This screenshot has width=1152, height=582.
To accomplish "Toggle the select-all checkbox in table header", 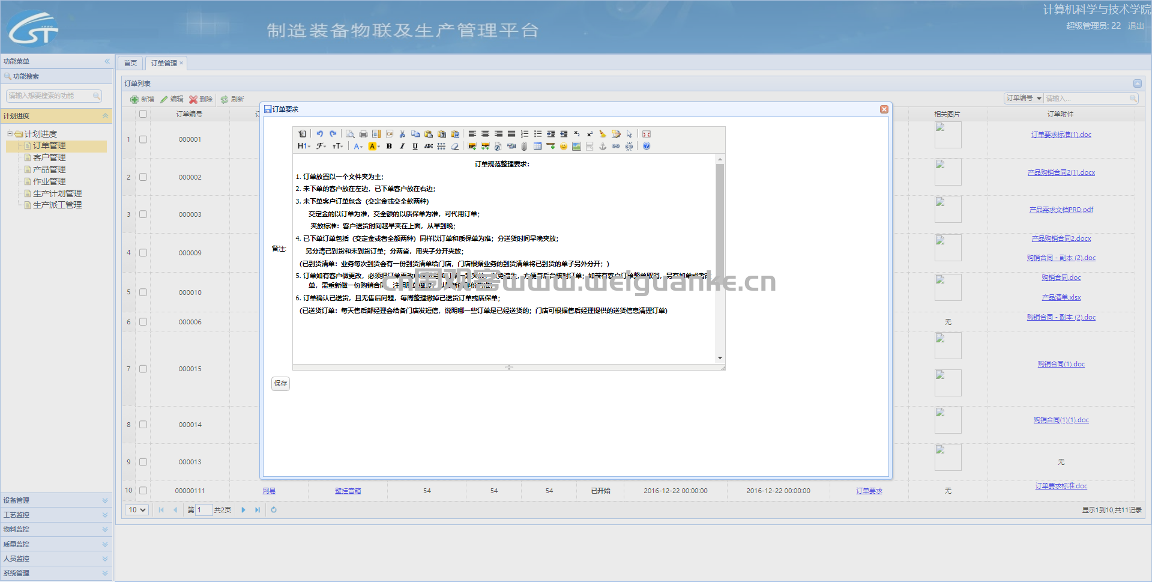I will point(143,114).
